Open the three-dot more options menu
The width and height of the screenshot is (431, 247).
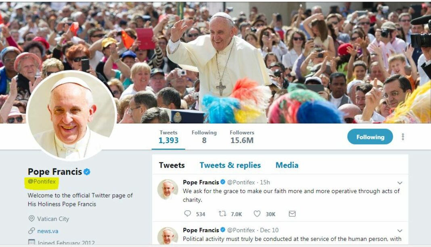pos(403,137)
